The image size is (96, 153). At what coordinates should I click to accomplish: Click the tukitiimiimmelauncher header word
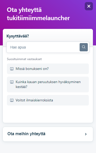tap(38, 18)
